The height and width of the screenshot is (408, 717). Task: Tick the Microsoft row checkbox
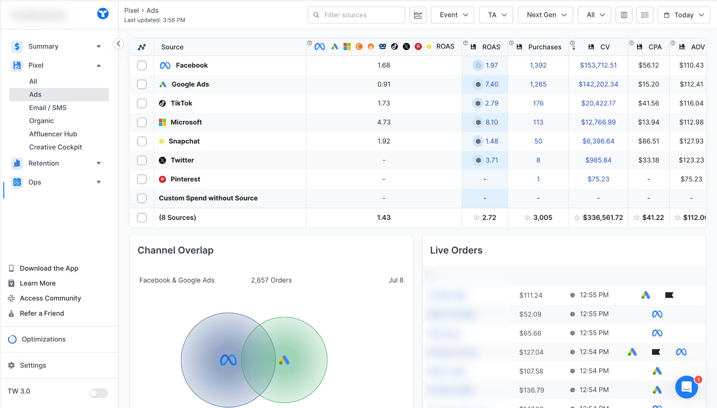click(x=142, y=122)
